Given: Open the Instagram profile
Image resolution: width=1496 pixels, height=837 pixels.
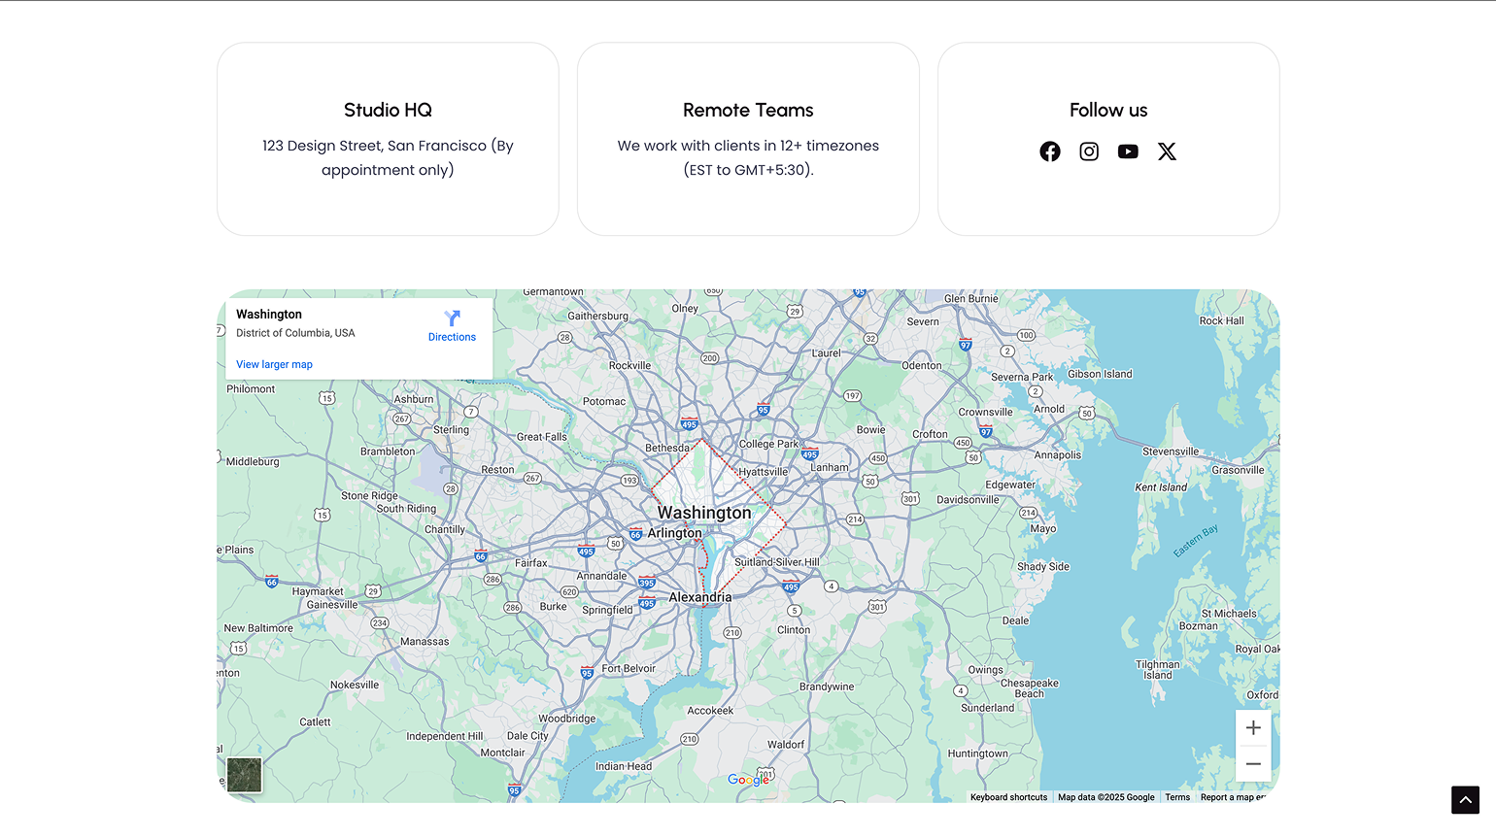Looking at the screenshot, I should click(1089, 151).
